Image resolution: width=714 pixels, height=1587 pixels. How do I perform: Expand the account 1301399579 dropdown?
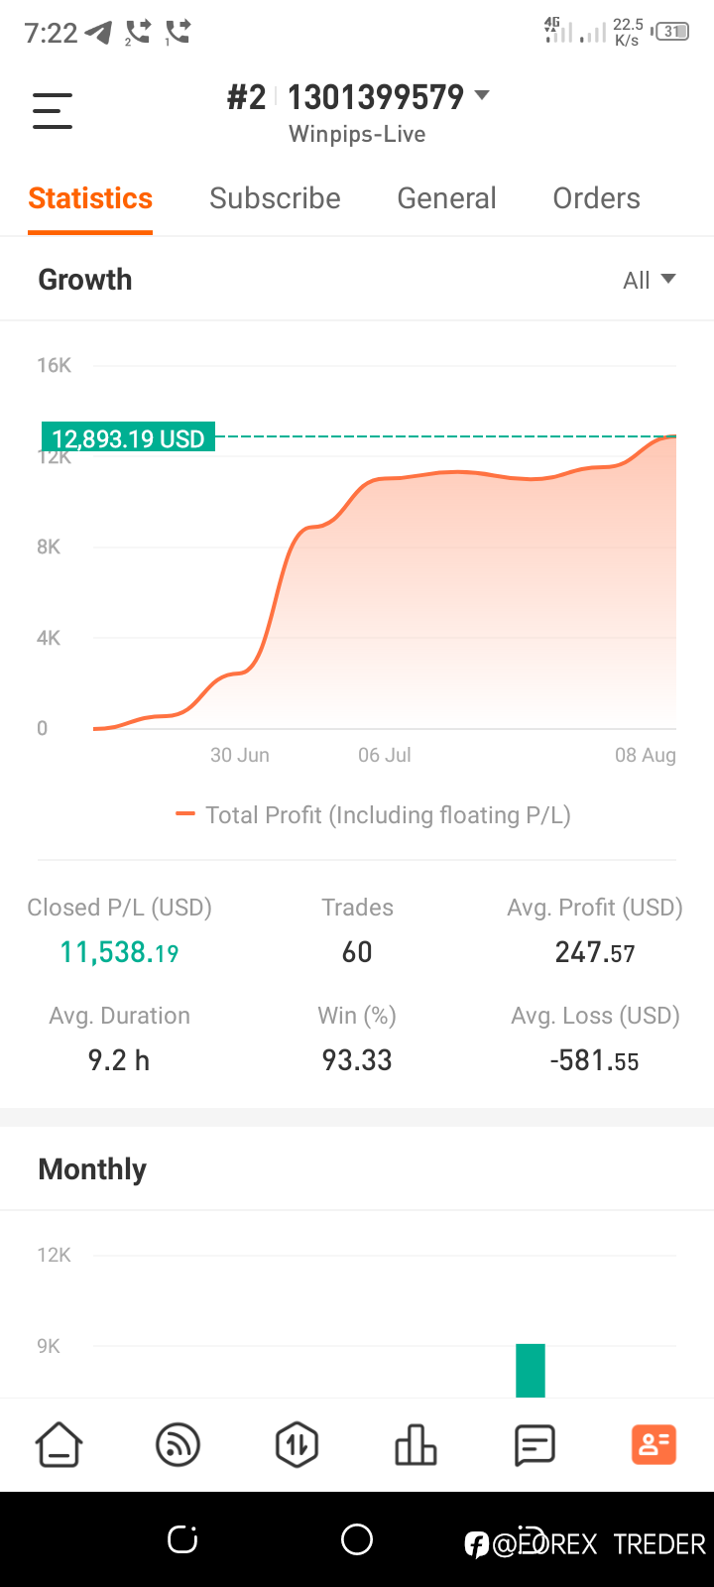click(482, 95)
